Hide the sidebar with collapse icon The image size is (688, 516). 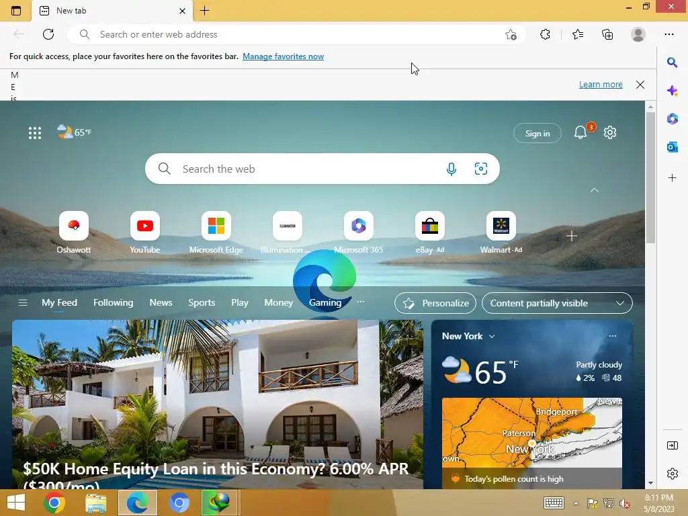[672, 445]
